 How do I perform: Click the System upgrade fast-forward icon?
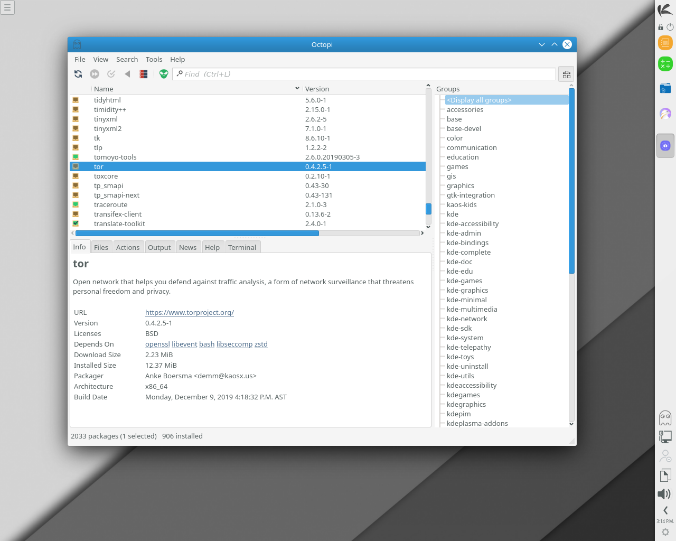(95, 74)
